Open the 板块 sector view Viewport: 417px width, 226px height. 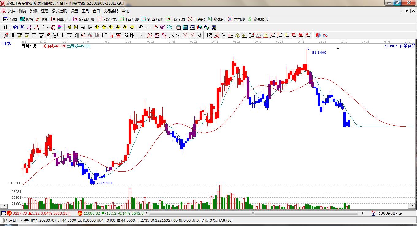click(26, 19)
